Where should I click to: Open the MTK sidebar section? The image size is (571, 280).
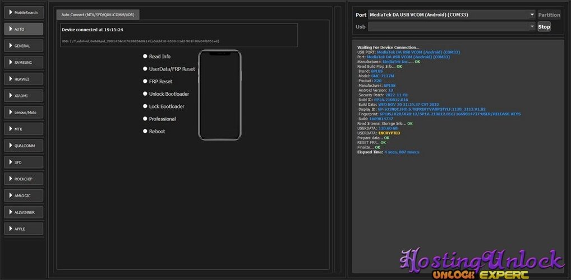[24, 129]
